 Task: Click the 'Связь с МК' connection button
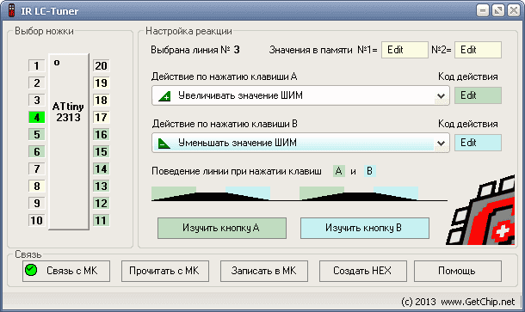tap(66, 271)
